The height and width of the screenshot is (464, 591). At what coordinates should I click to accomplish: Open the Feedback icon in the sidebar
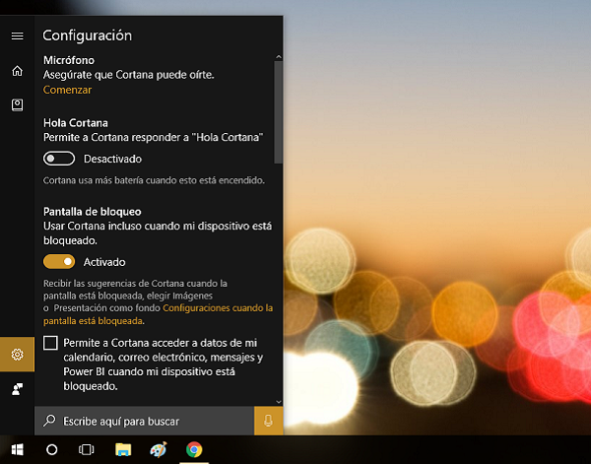pyautogui.click(x=17, y=388)
